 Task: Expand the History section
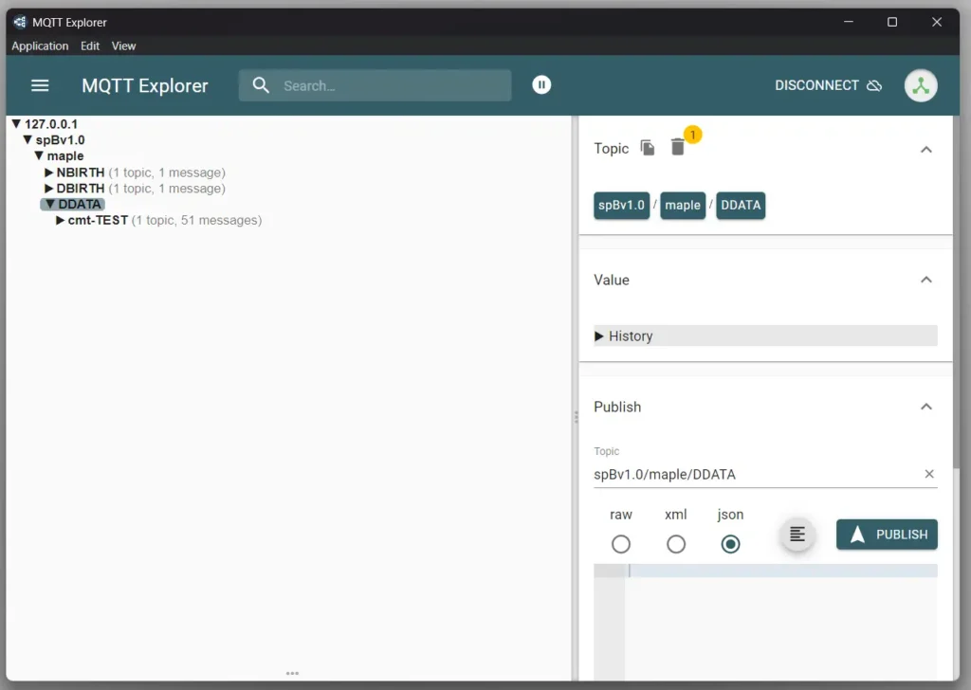pos(599,336)
